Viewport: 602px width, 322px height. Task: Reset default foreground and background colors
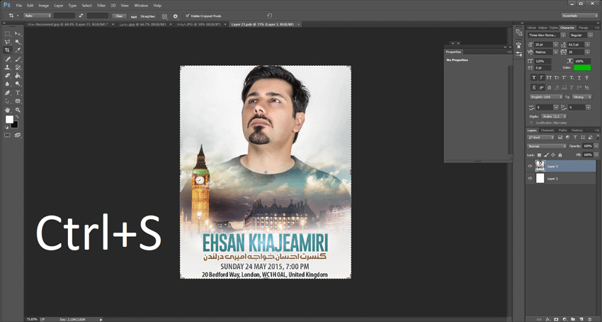pyautogui.click(x=6, y=128)
